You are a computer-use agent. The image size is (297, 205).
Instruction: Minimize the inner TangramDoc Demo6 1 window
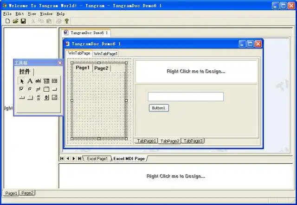(242, 44)
